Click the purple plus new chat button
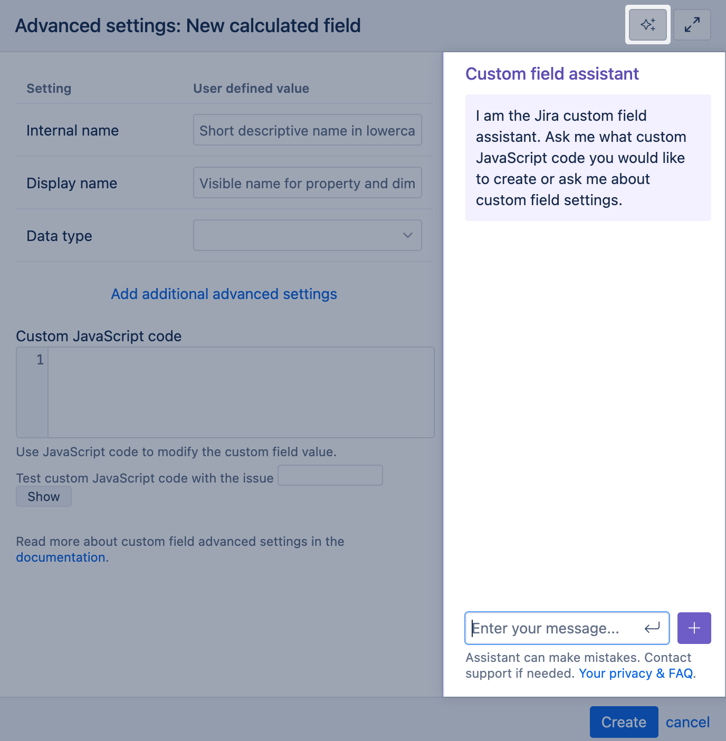The height and width of the screenshot is (741, 726). point(694,628)
